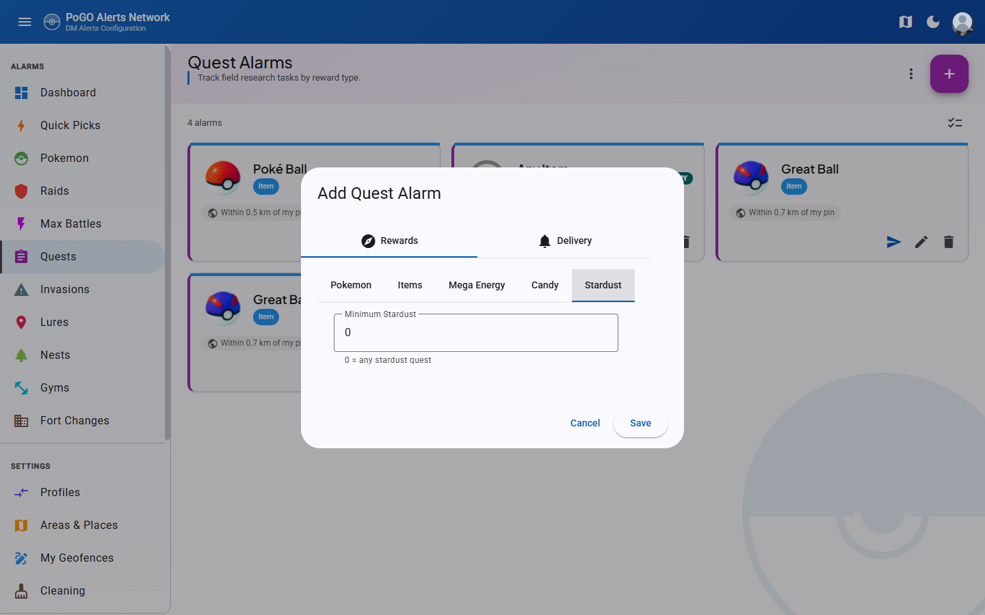Click the '0 = any stardust quest' hint
Image resolution: width=985 pixels, height=615 pixels.
point(388,360)
